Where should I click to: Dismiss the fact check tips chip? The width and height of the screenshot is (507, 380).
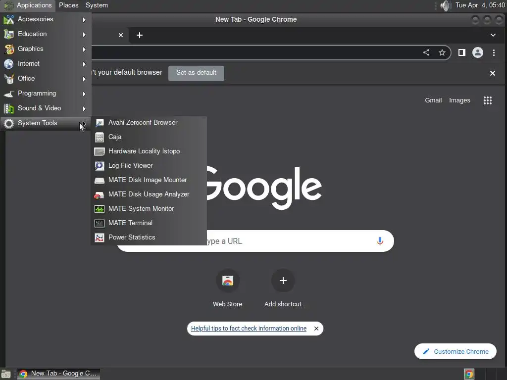point(316,329)
